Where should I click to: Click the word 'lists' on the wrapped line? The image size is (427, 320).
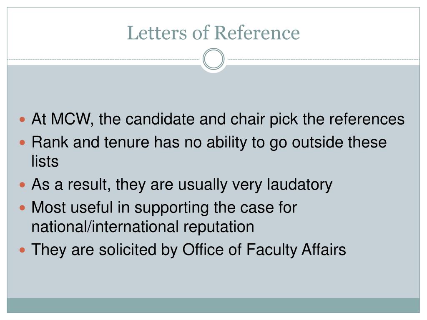[x=45, y=161]
